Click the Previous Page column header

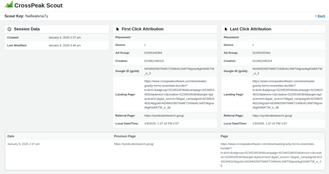125,136
